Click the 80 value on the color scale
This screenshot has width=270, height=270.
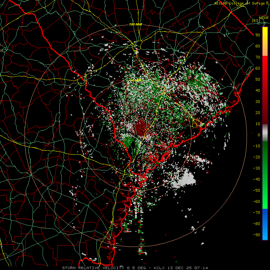pos(258,46)
